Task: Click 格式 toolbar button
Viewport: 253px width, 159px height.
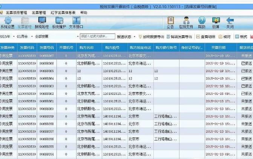Action: [x=241, y=37]
